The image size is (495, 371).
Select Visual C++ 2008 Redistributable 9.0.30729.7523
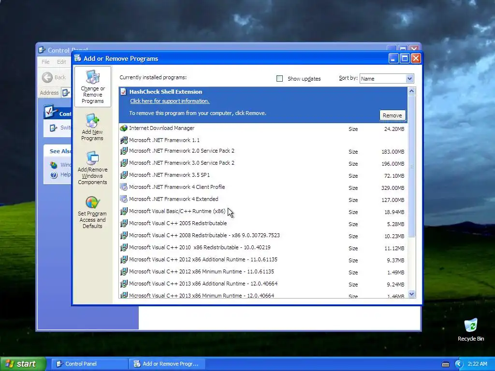click(x=263, y=235)
